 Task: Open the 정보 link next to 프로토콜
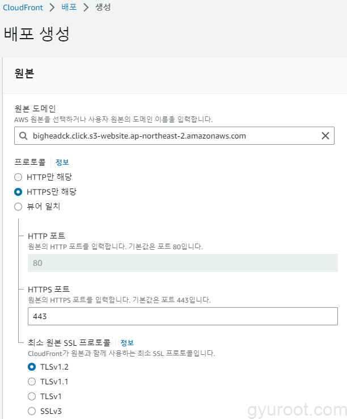pos(62,162)
